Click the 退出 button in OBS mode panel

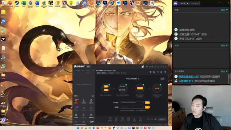(x=163, y=79)
